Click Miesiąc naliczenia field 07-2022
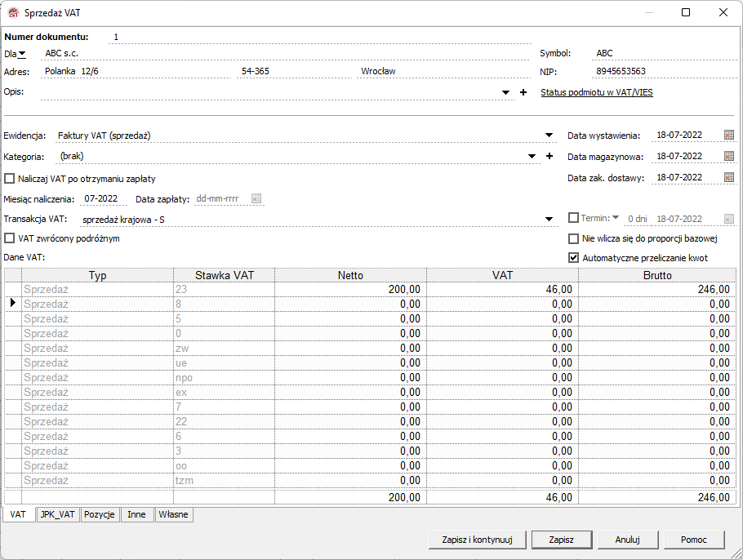The width and height of the screenshot is (743, 560). pos(104,198)
